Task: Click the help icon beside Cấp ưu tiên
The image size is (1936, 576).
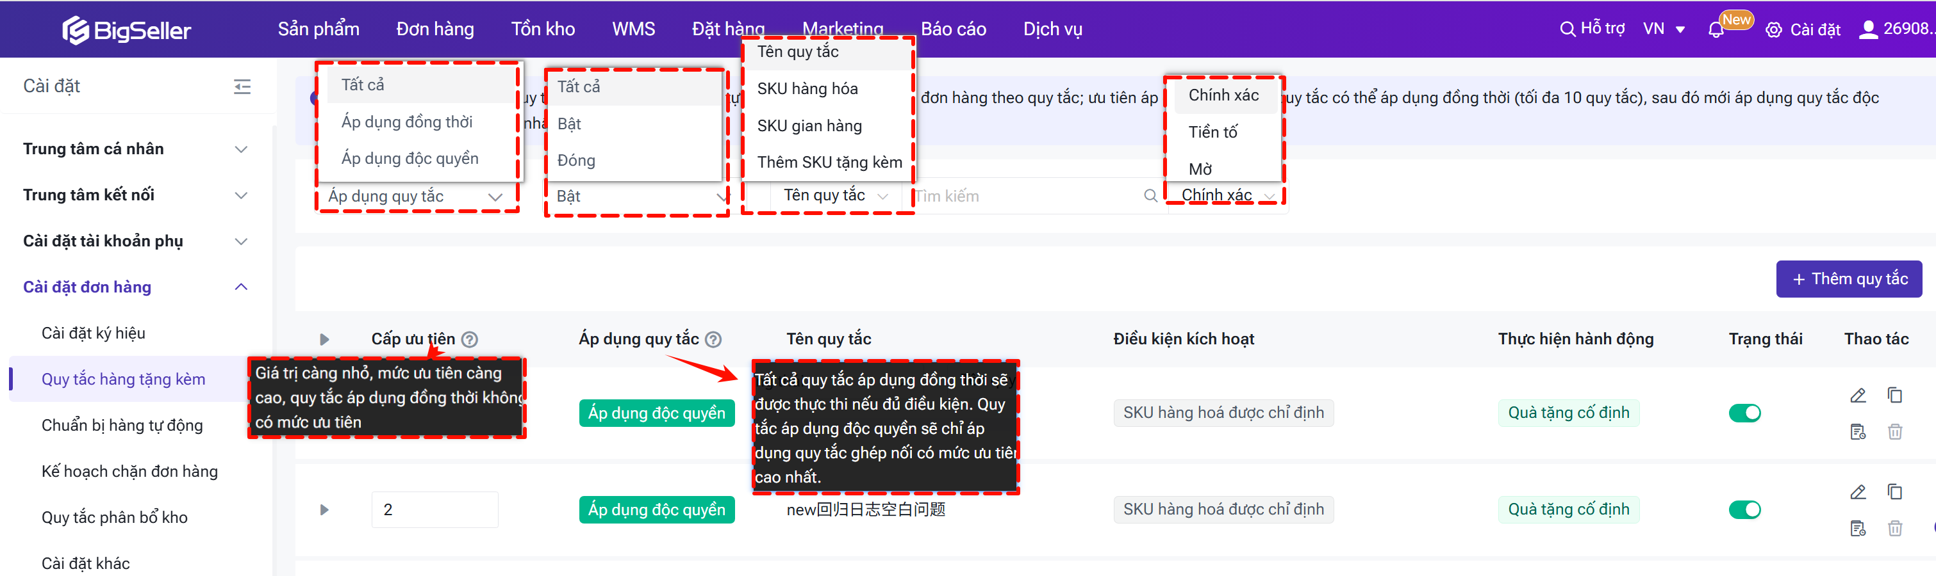Action: (470, 339)
